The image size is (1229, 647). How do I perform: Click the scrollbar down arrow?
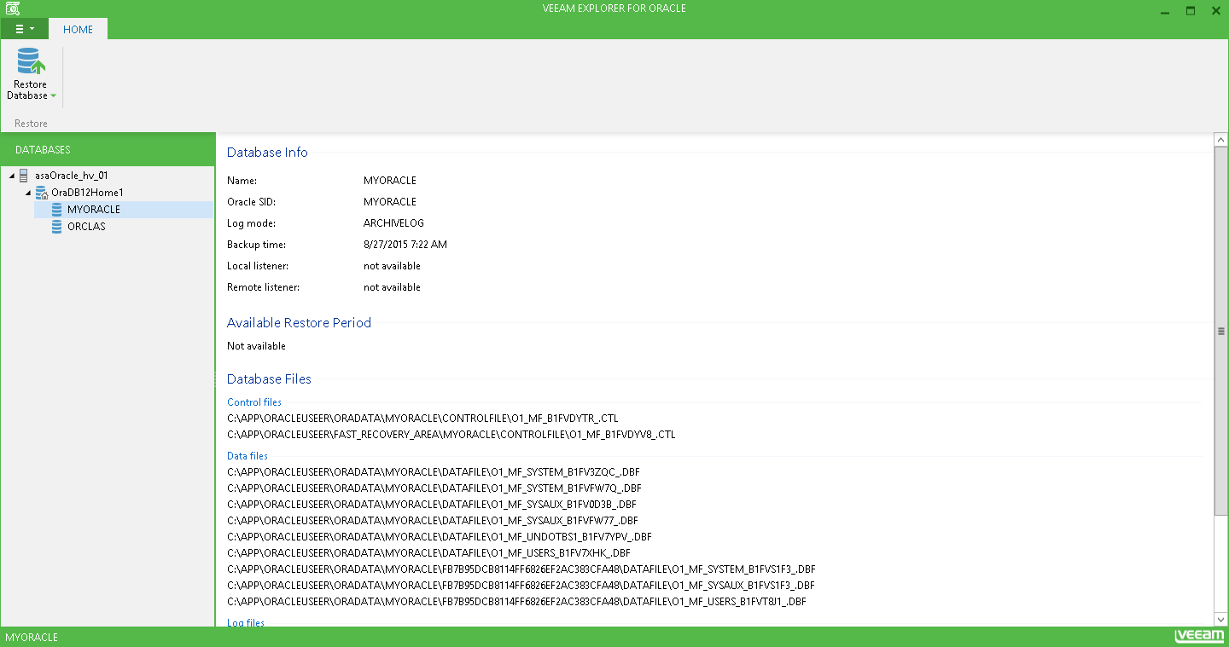(1220, 620)
